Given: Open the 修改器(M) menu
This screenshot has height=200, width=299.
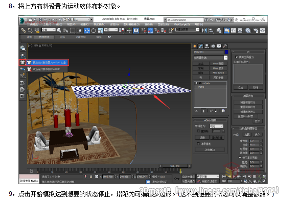Looking at the screenshot, I should click(x=99, y=24).
